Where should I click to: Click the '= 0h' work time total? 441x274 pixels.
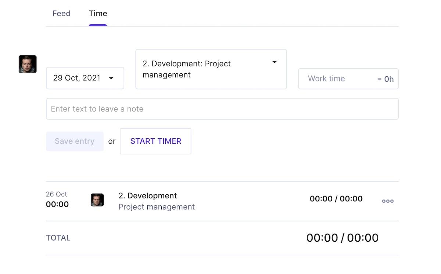point(386,79)
